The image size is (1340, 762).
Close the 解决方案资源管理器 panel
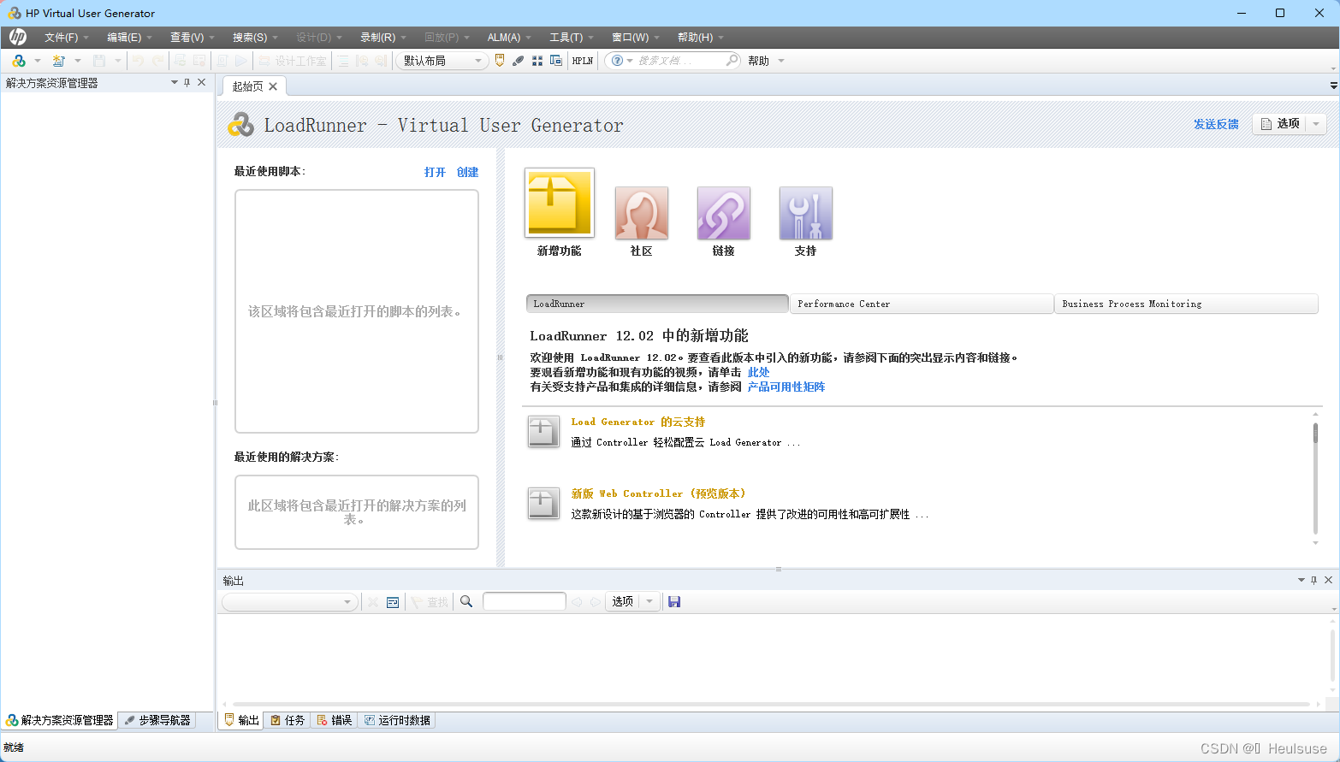coord(202,83)
